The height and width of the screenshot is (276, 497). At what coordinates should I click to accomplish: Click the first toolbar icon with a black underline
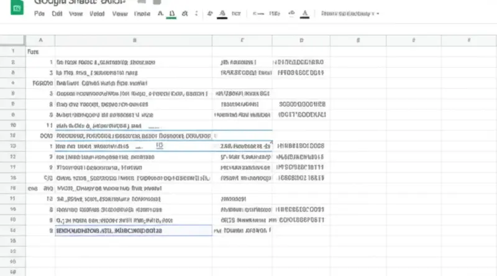click(222, 14)
